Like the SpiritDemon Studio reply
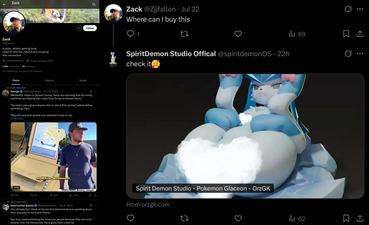Viewport: 369px width, 225px height. click(238, 218)
